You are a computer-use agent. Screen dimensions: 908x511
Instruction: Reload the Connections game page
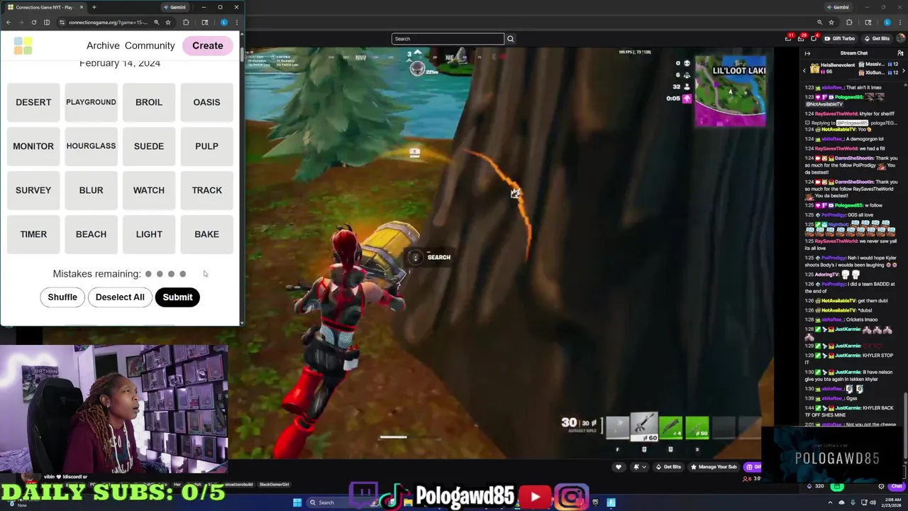pyautogui.click(x=33, y=22)
